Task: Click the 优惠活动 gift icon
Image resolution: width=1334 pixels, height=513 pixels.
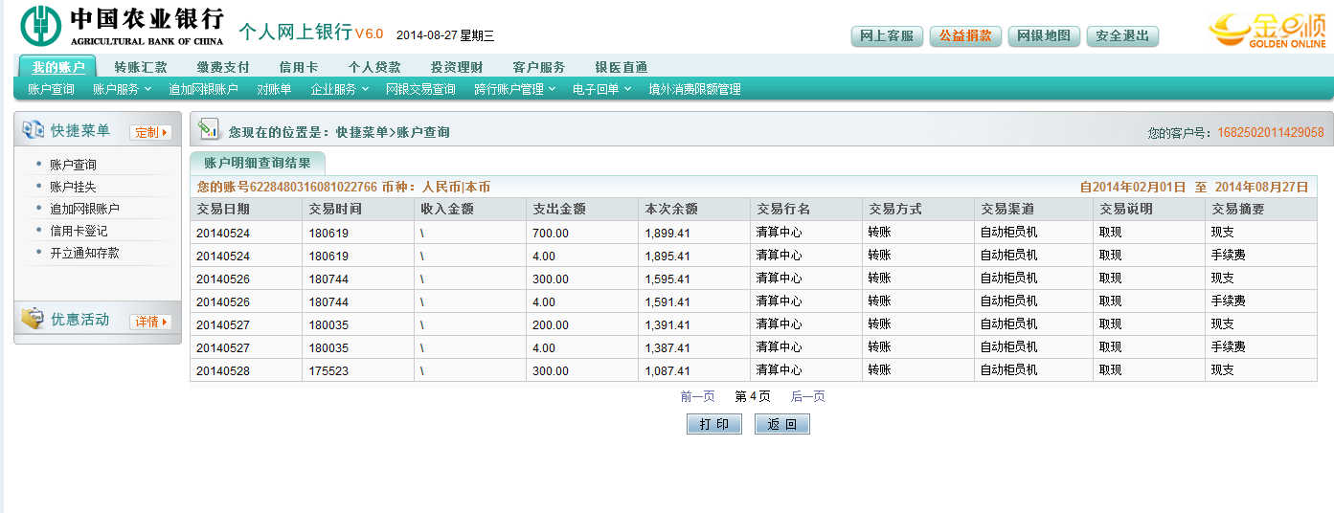Action: (33, 319)
